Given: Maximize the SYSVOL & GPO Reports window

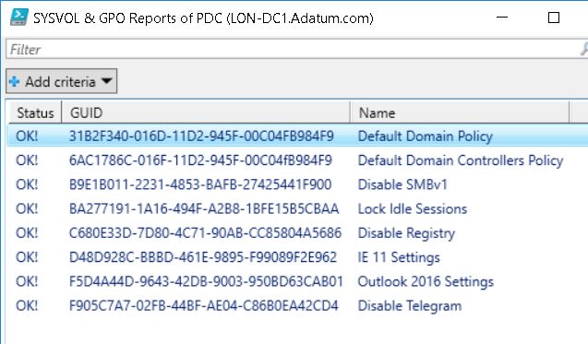Looking at the screenshot, I should tap(554, 18).
